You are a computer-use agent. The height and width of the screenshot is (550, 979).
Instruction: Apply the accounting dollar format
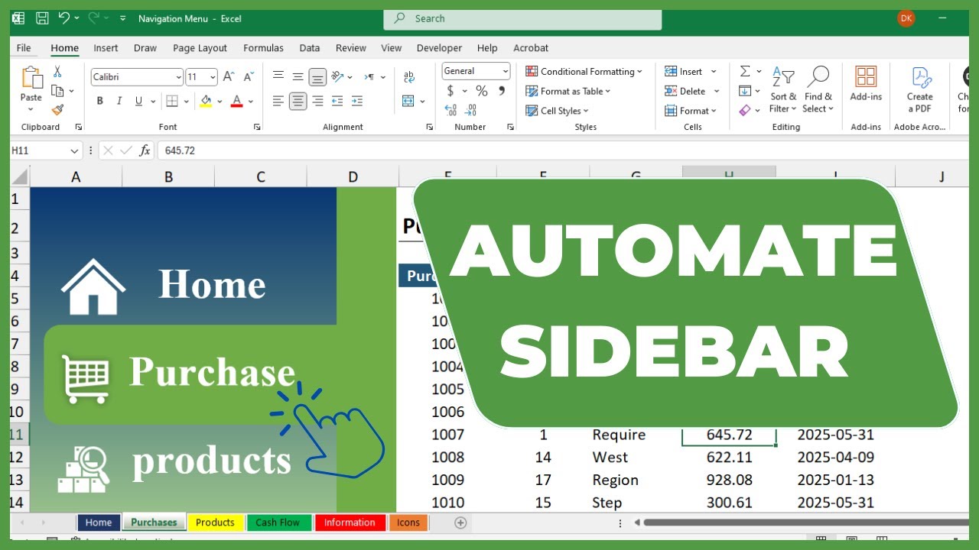450,91
